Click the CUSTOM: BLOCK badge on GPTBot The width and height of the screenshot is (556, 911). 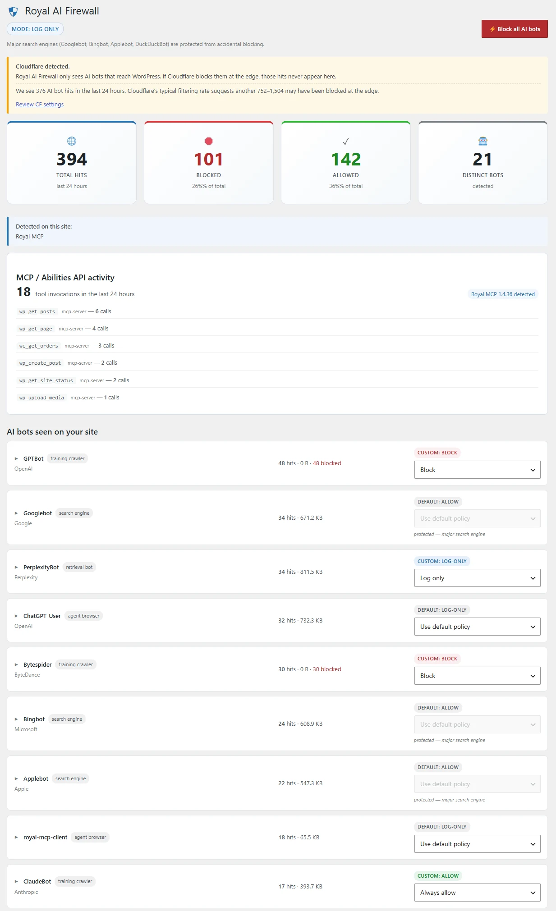click(437, 453)
